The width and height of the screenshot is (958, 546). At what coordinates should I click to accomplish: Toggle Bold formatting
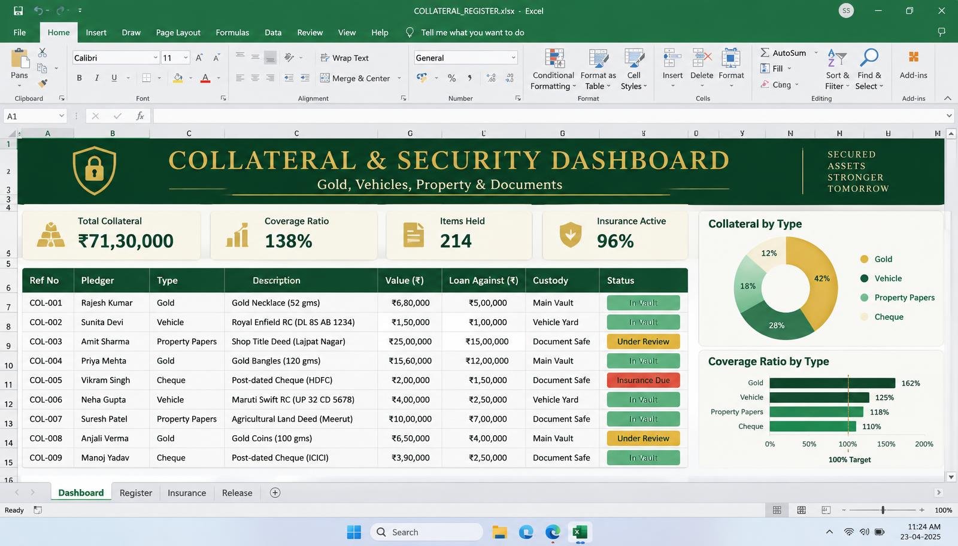79,78
